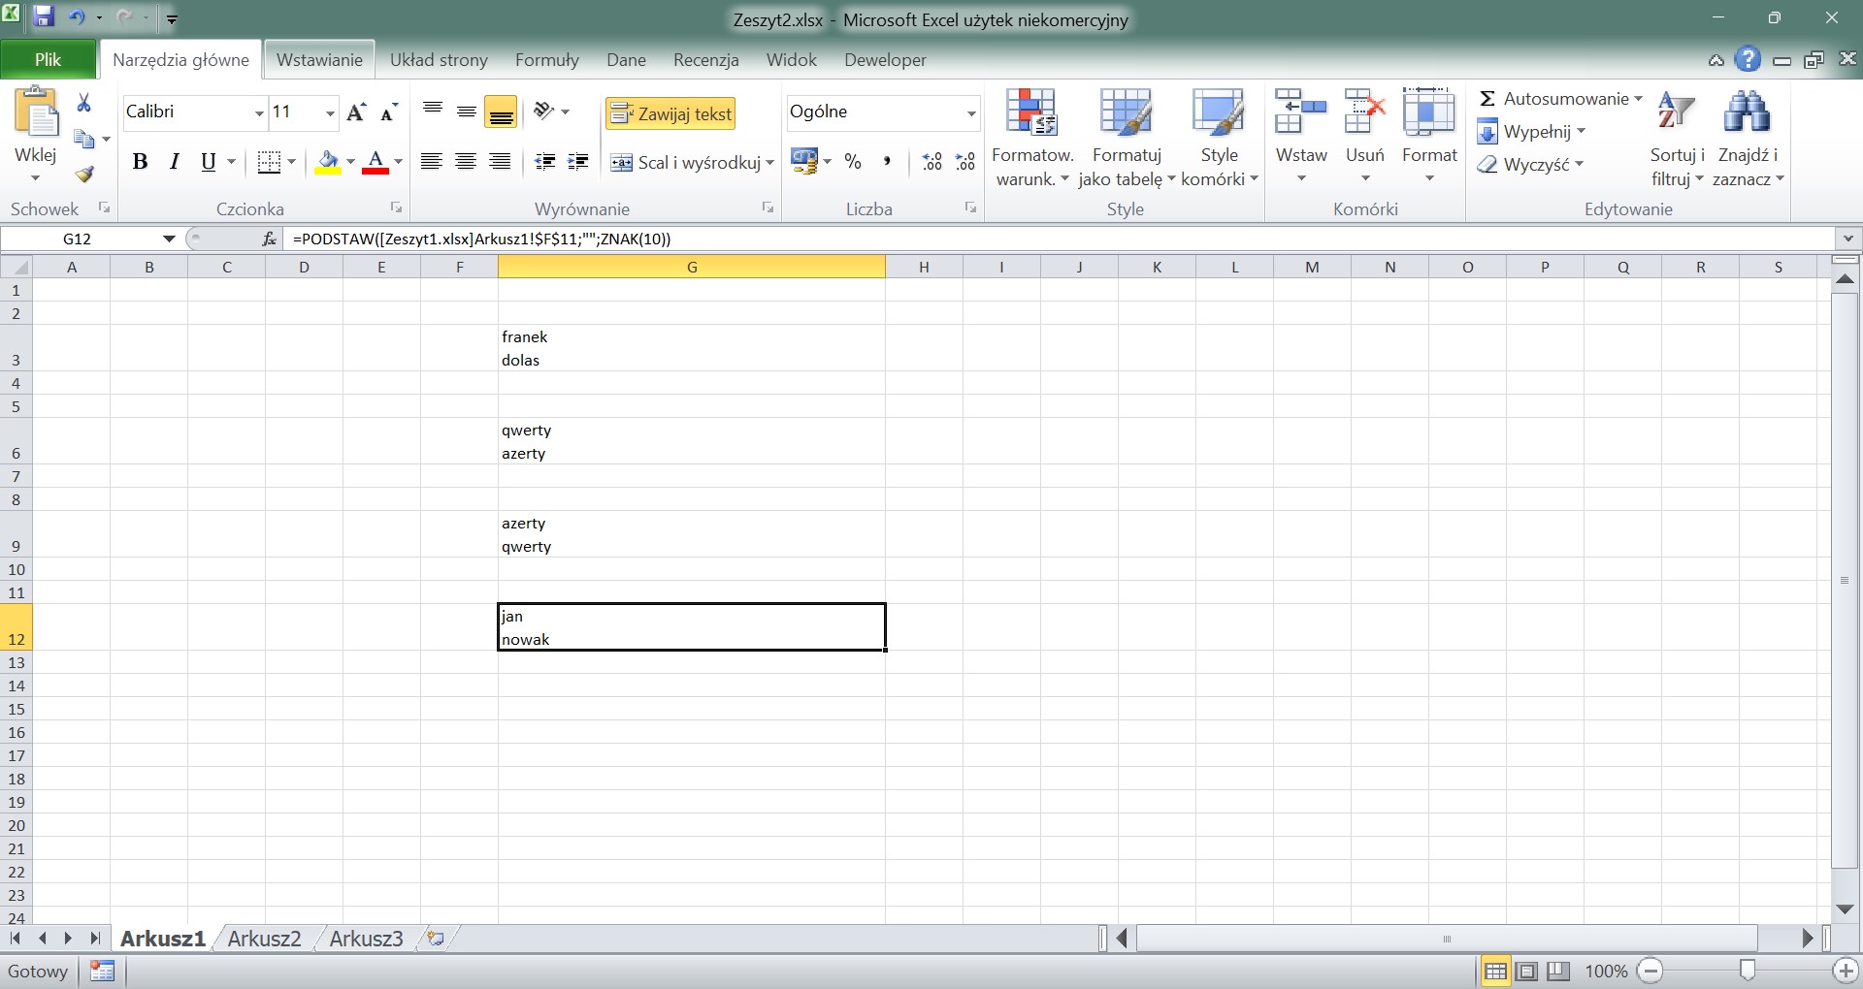Switch to the Formuły ribbon tab
The height and width of the screenshot is (989, 1863).
point(547,59)
